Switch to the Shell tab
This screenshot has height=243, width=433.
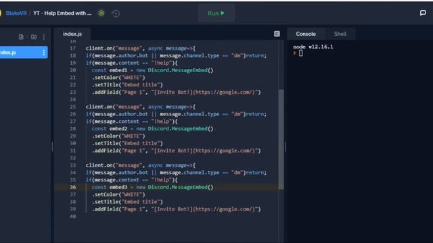click(340, 34)
